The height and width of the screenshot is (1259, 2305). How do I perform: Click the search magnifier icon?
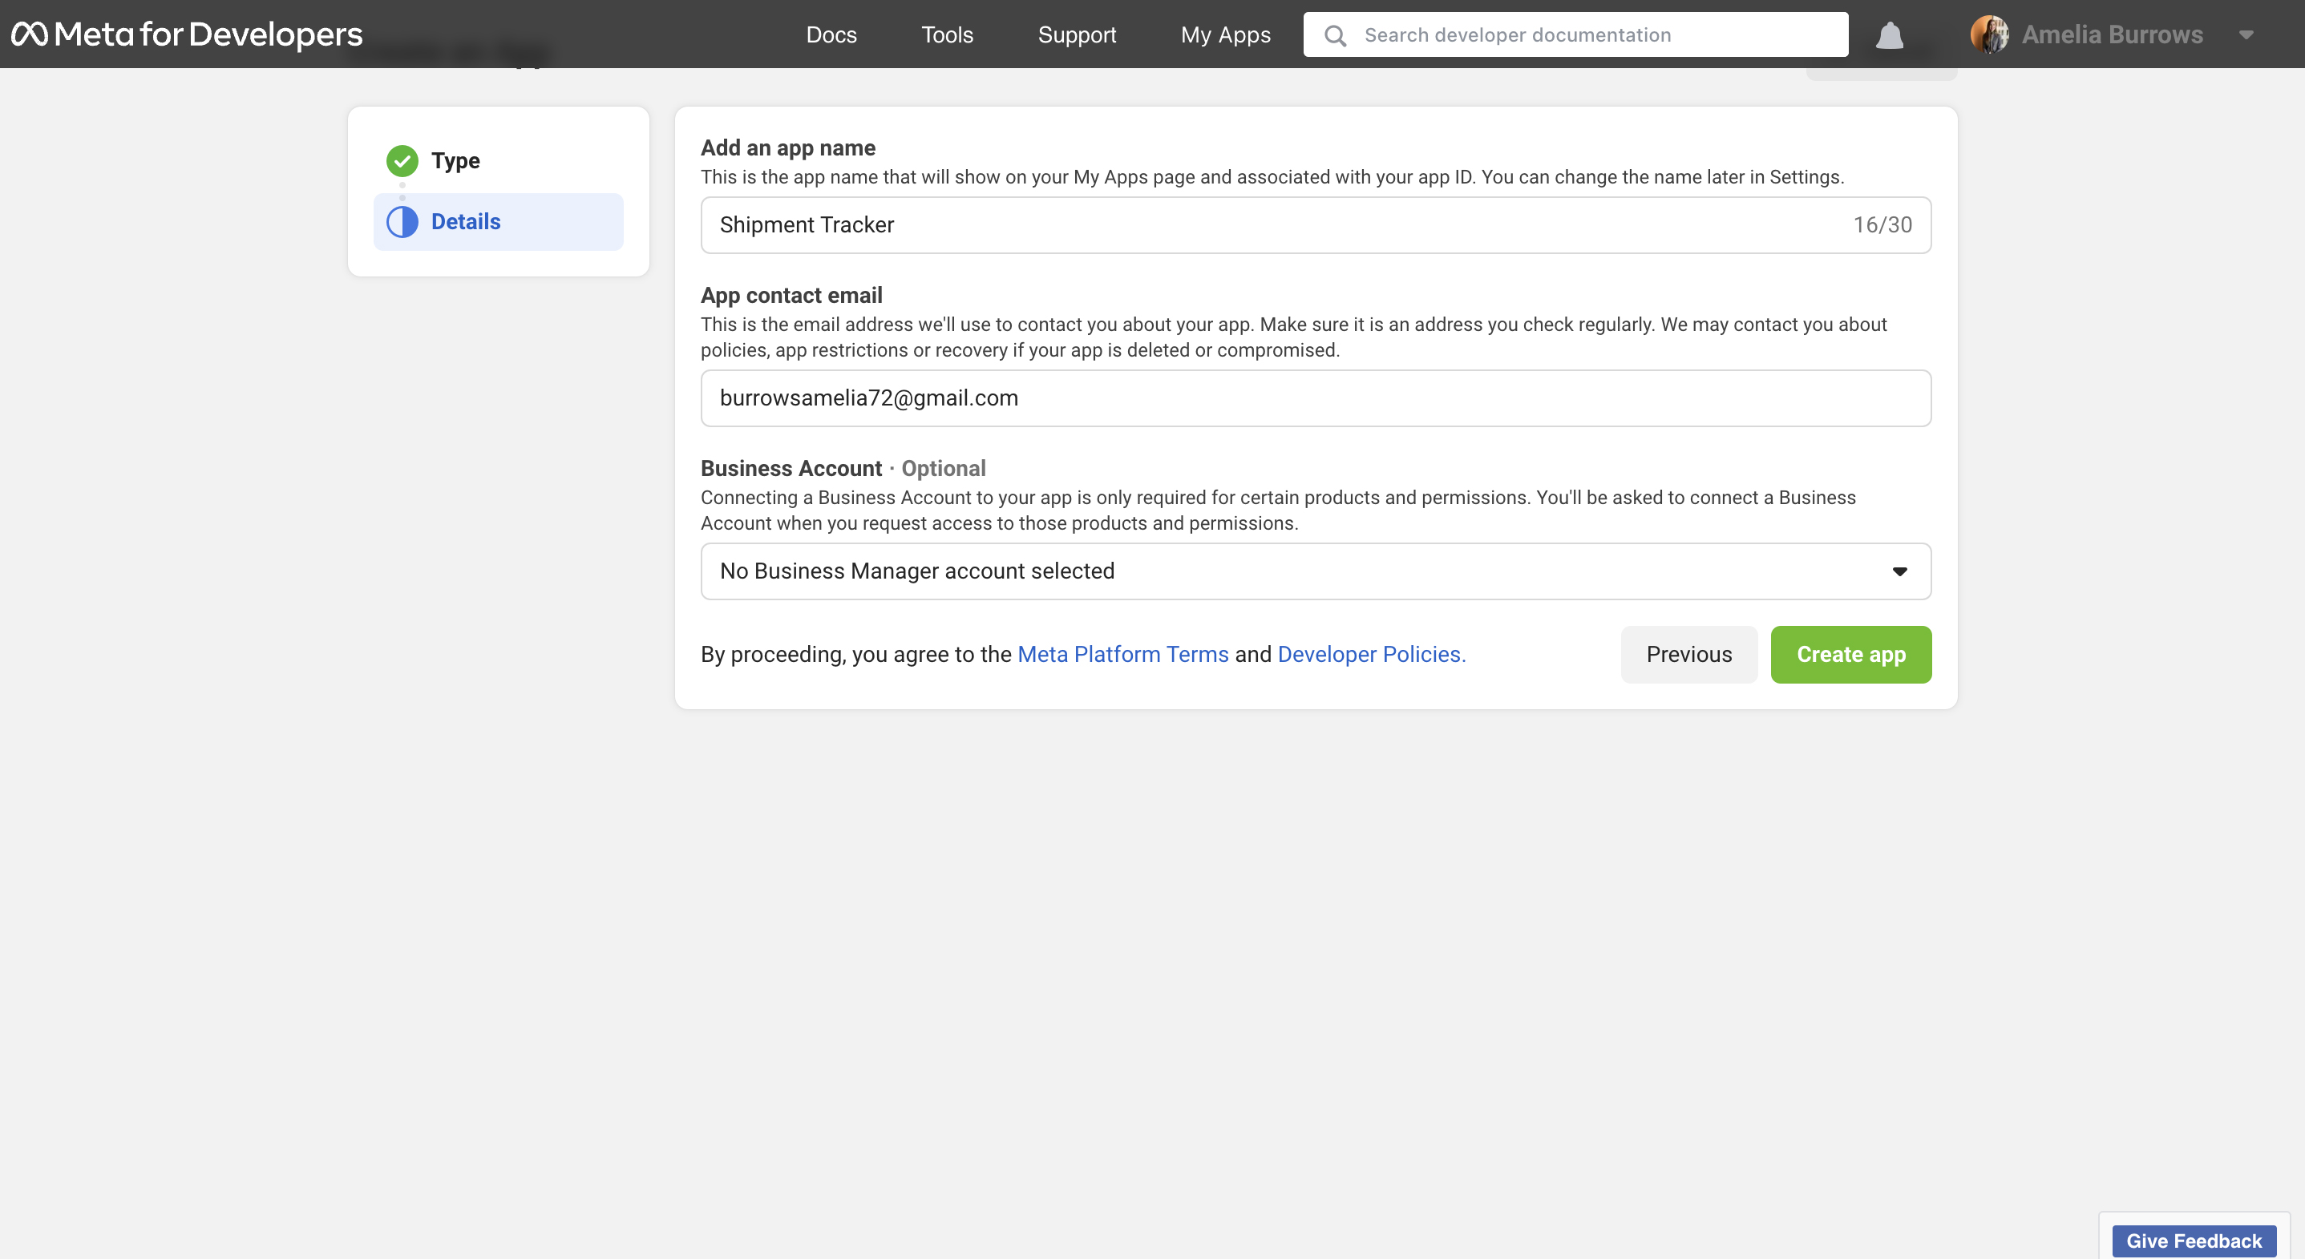tap(1334, 35)
